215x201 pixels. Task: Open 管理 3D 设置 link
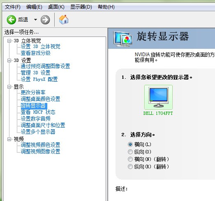point(35,73)
